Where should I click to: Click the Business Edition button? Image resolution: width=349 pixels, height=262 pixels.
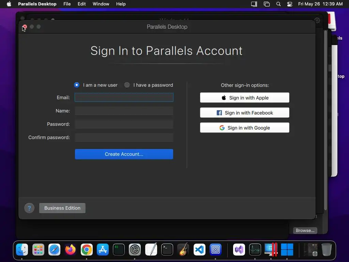pyautogui.click(x=62, y=208)
